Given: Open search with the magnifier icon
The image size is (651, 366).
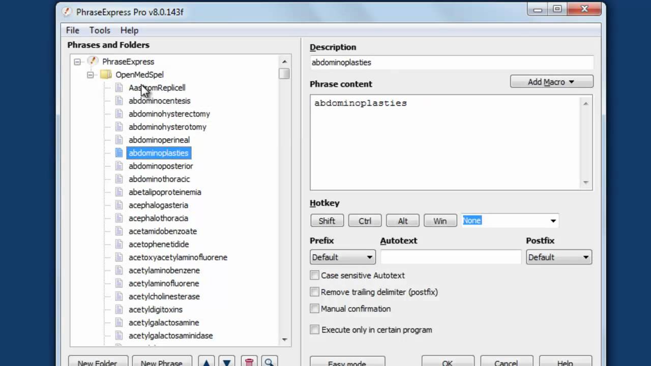Looking at the screenshot, I should point(270,362).
